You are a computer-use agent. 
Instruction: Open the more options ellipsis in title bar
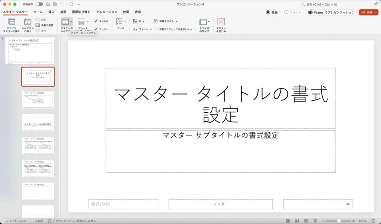78,4
